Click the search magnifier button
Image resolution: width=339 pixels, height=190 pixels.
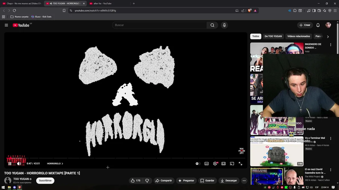(x=212, y=25)
